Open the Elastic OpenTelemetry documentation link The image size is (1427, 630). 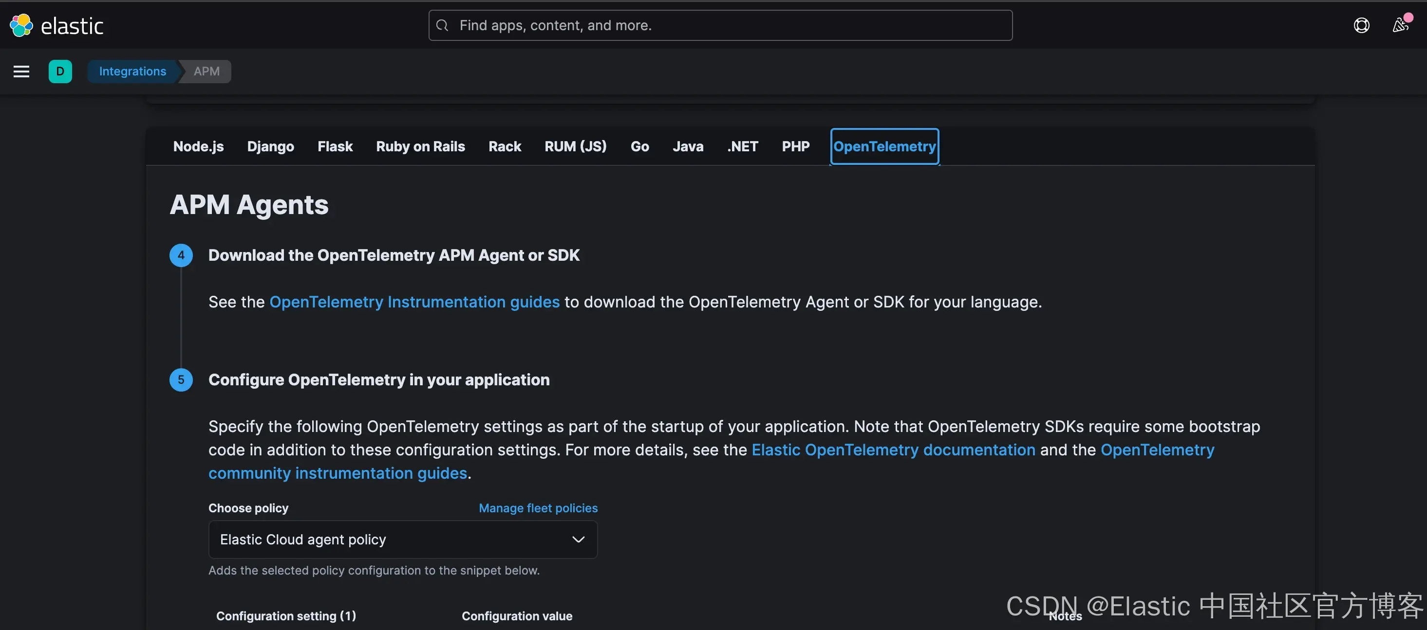point(893,450)
